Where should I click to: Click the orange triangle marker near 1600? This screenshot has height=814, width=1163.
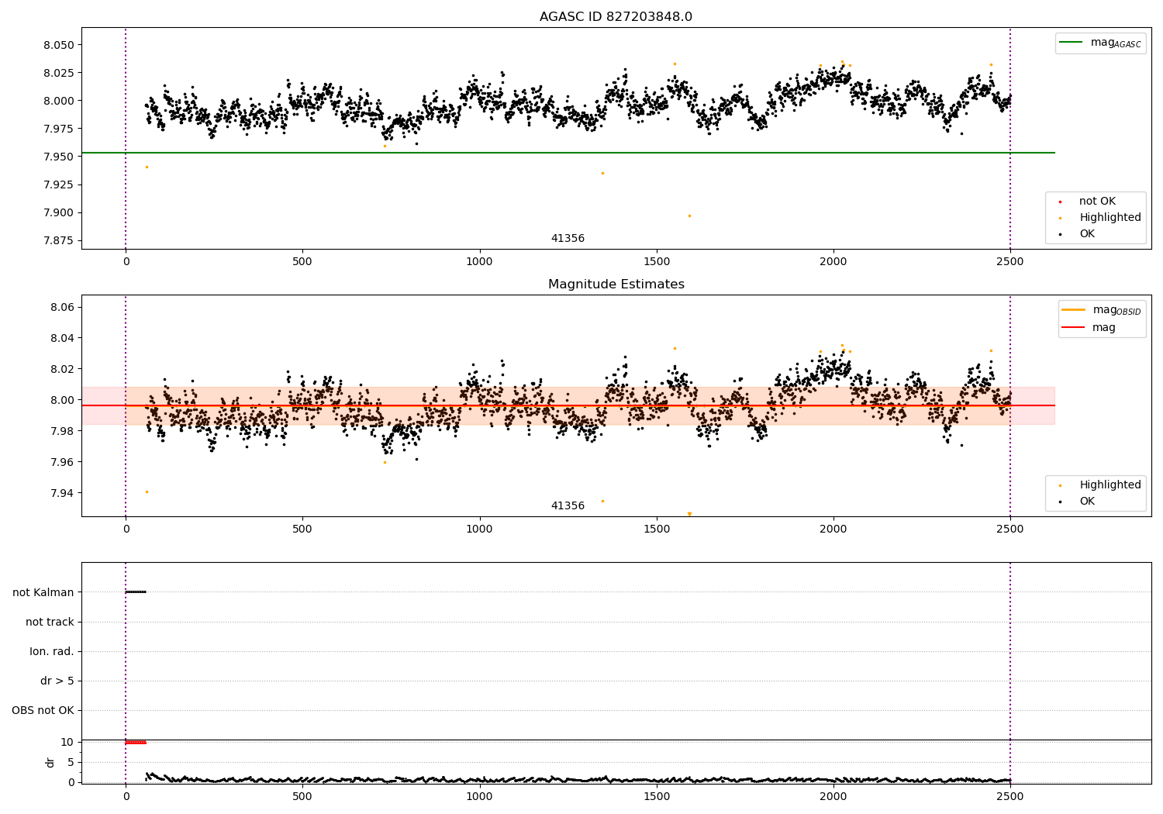pyautogui.click(x=689, y=514)
